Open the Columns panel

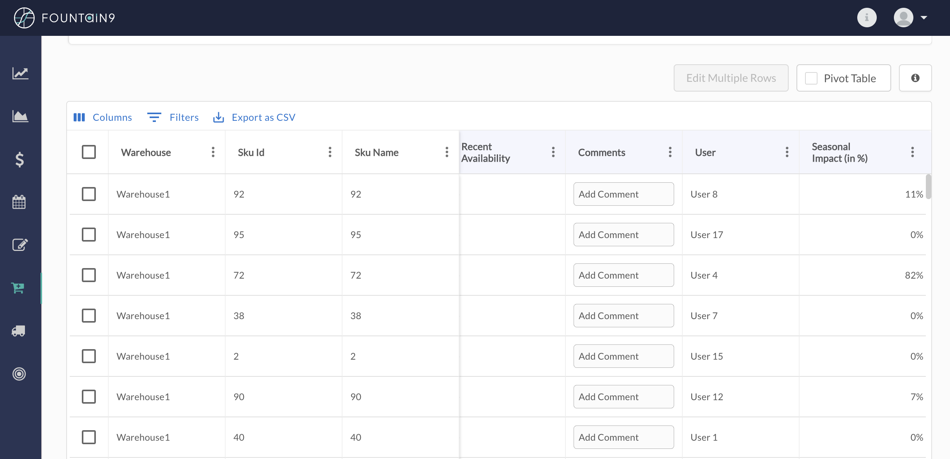click(103, 117)
